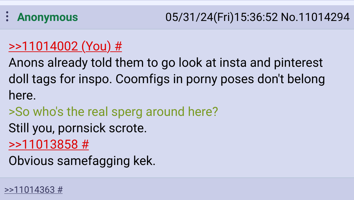Click the word "here." on the third line

(22, 95)
